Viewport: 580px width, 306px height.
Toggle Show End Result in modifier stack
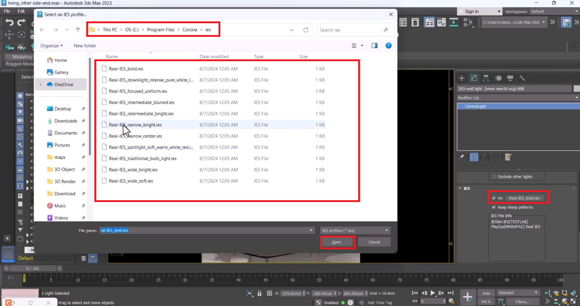coord(474,157)
